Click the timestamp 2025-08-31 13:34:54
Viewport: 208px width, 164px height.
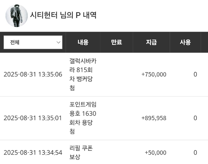(x=33, y=153)
